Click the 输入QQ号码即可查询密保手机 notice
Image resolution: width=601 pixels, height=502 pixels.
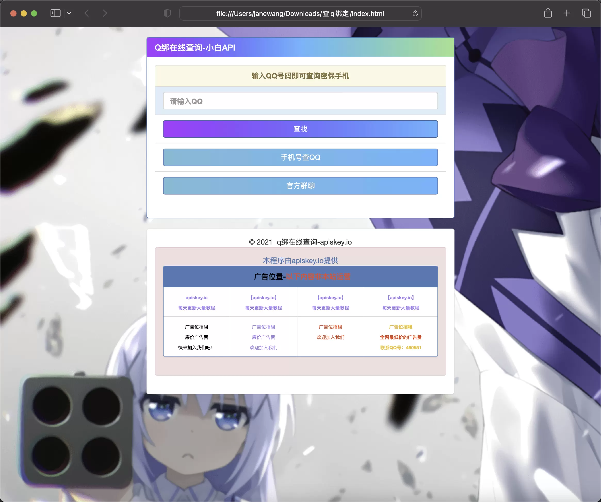(x=300, y=76)
